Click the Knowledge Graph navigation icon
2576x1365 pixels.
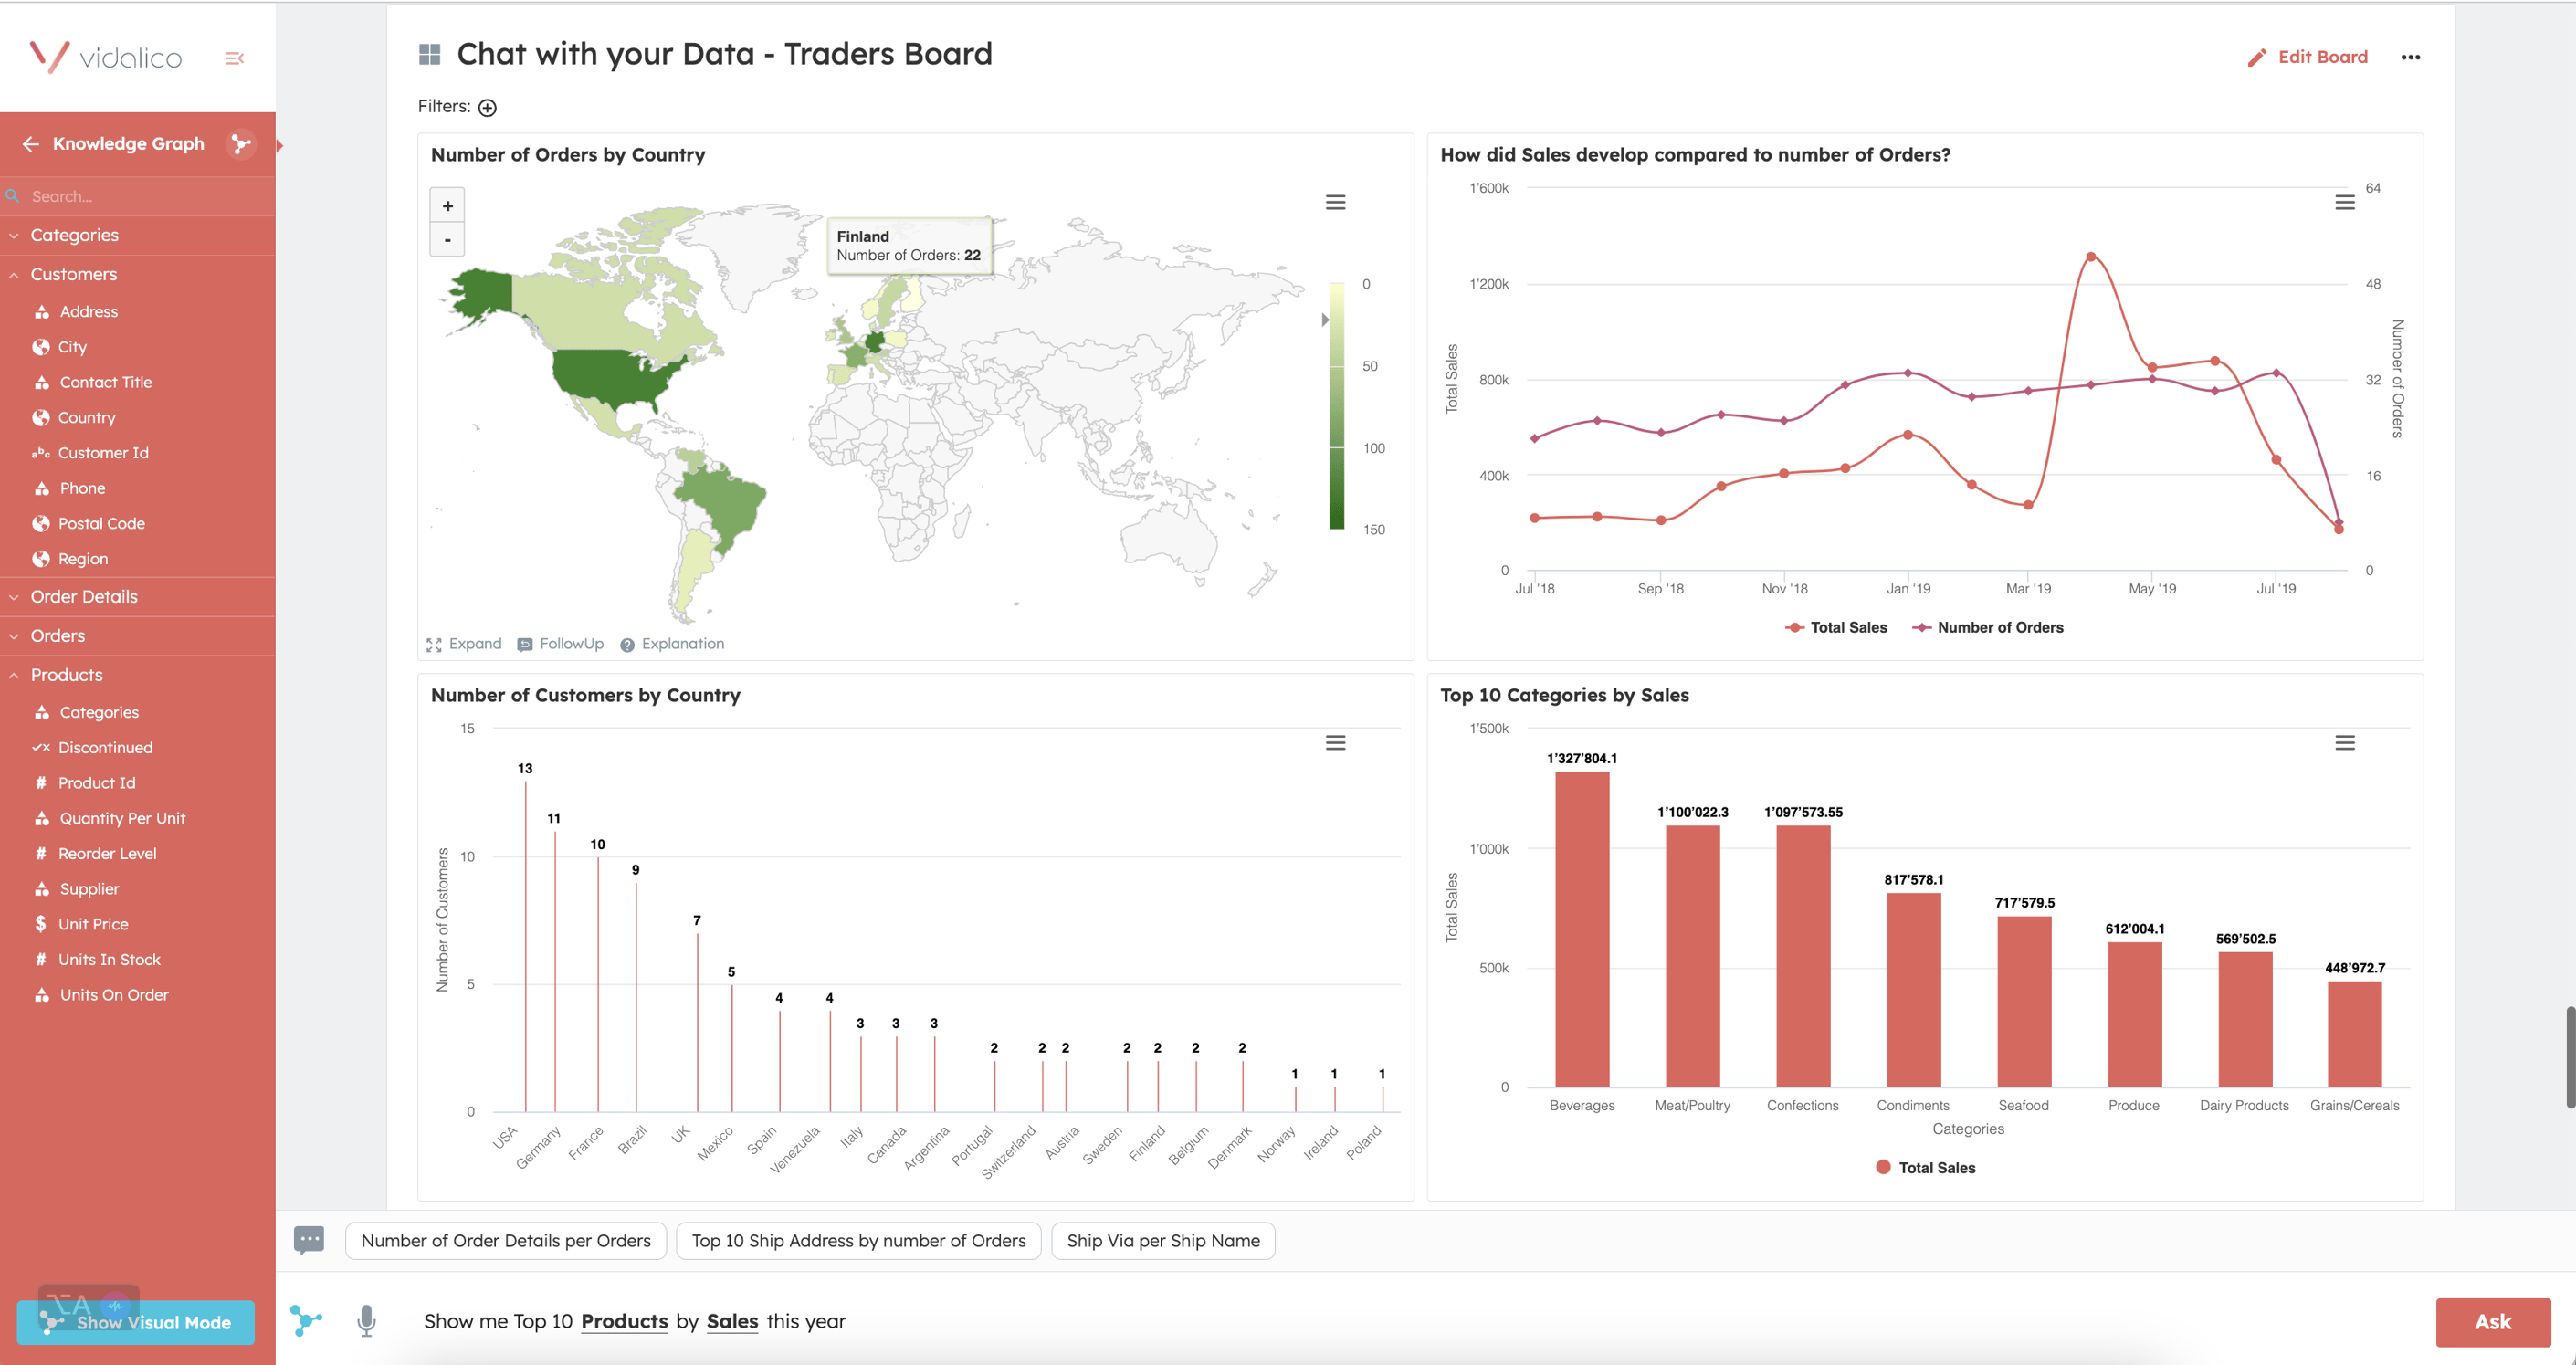point(240,143)
